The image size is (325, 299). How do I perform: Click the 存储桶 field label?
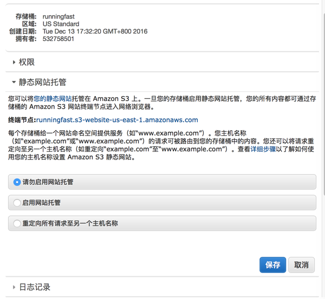tap(26, 17)
